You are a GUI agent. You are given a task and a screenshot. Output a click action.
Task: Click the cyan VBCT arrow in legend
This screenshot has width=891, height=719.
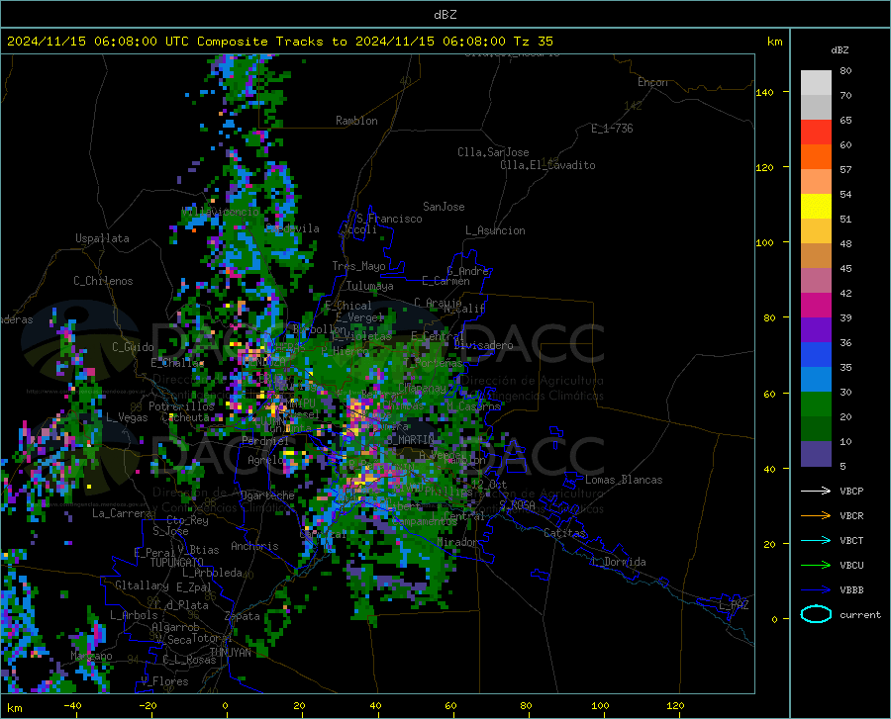tap(816, 540)
